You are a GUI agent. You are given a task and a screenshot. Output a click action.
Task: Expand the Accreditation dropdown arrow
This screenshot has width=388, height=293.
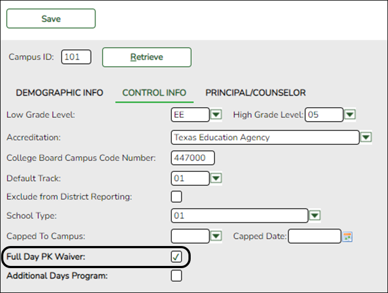pyautogui.click(x=366, y=137)
